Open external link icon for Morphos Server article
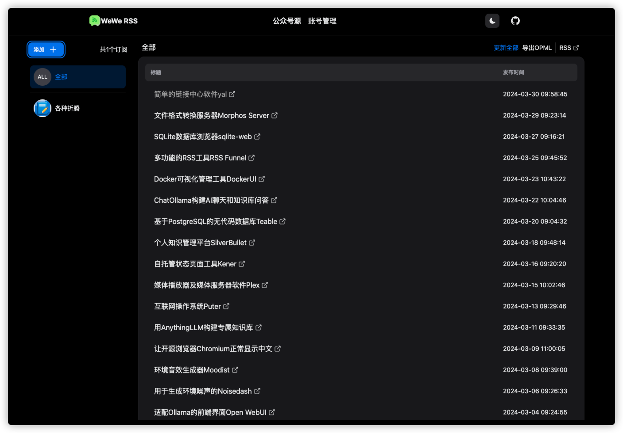This screenshot has width=623, height=433. coord(275,115)
